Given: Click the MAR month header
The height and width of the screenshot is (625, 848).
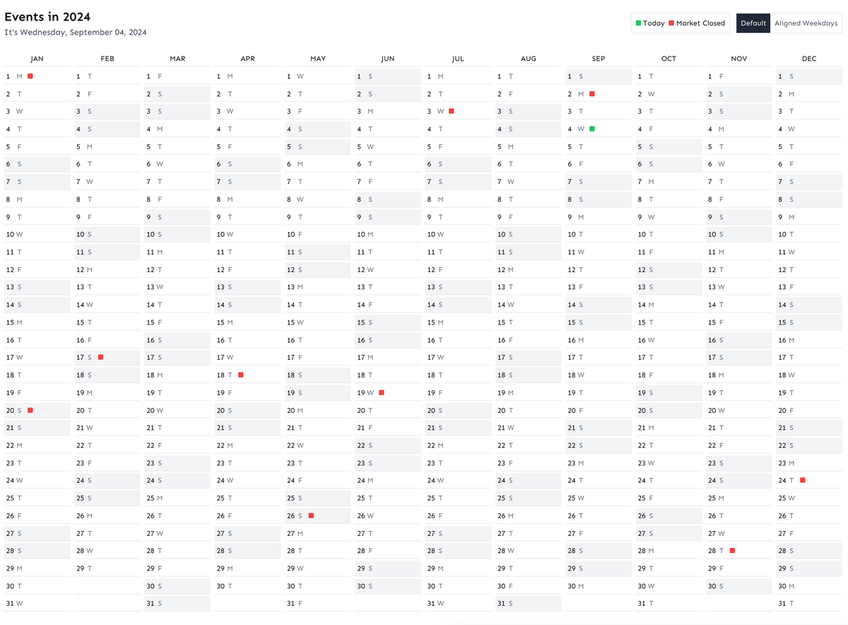Looking at the screenshot, I should click(x=177, y=59).
